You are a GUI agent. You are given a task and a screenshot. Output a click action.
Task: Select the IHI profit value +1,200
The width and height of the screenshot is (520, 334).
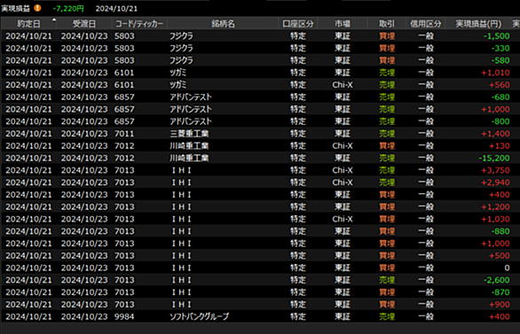495,207
